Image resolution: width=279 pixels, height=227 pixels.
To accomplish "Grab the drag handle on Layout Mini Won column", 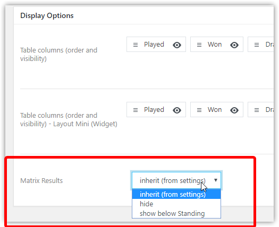I will 199,110.
